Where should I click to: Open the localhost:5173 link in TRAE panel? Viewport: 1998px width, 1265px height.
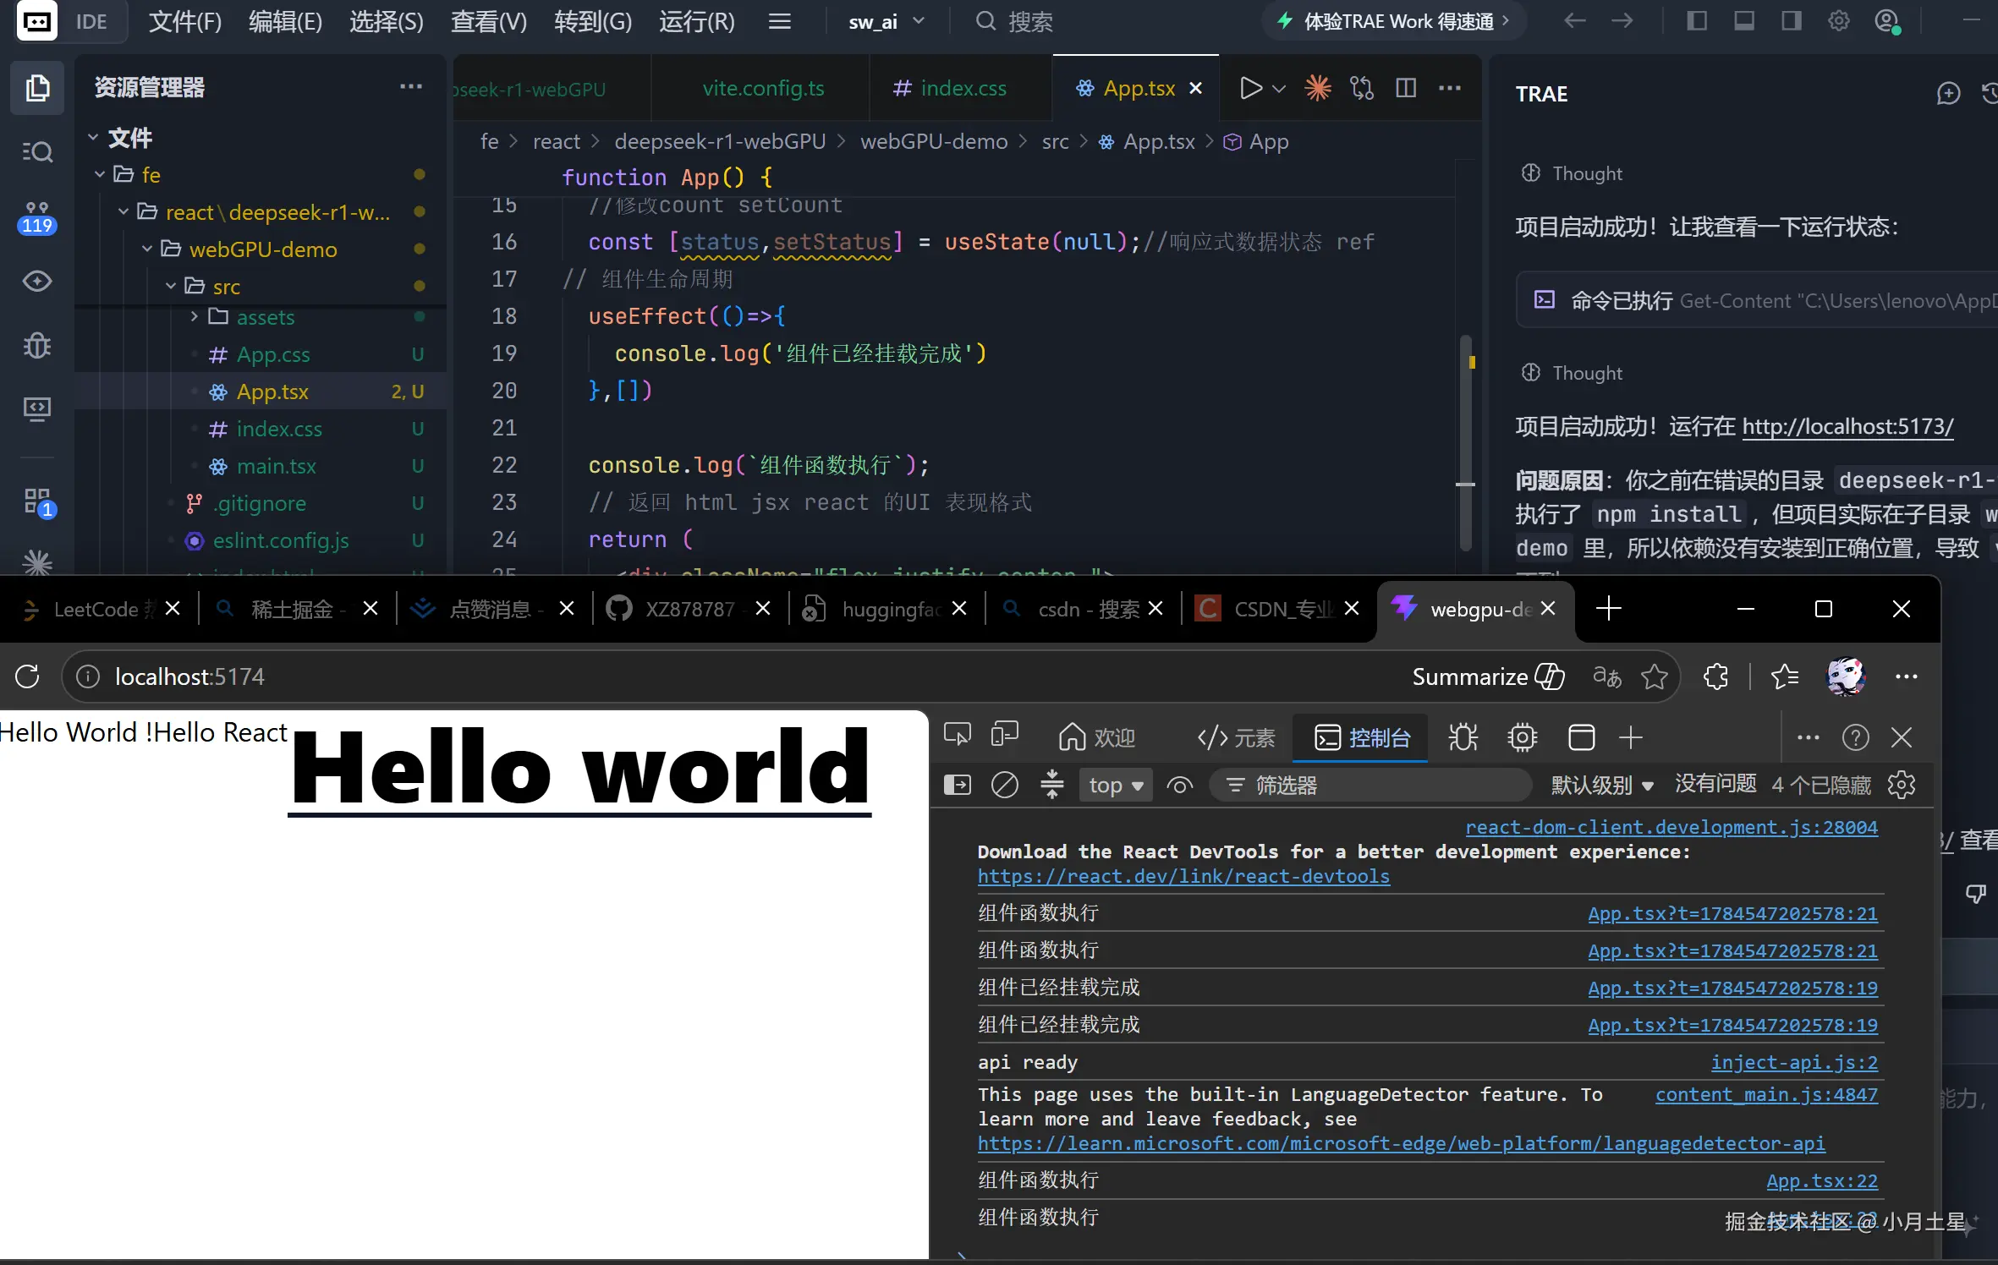pos(1848,426)
